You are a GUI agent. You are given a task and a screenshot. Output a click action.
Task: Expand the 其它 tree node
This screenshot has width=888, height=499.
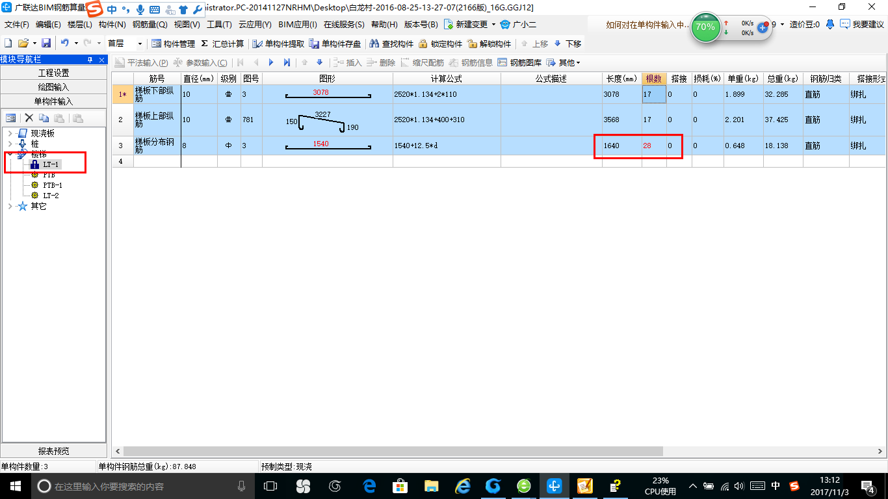pyautogui.click(x=9, y=206)
